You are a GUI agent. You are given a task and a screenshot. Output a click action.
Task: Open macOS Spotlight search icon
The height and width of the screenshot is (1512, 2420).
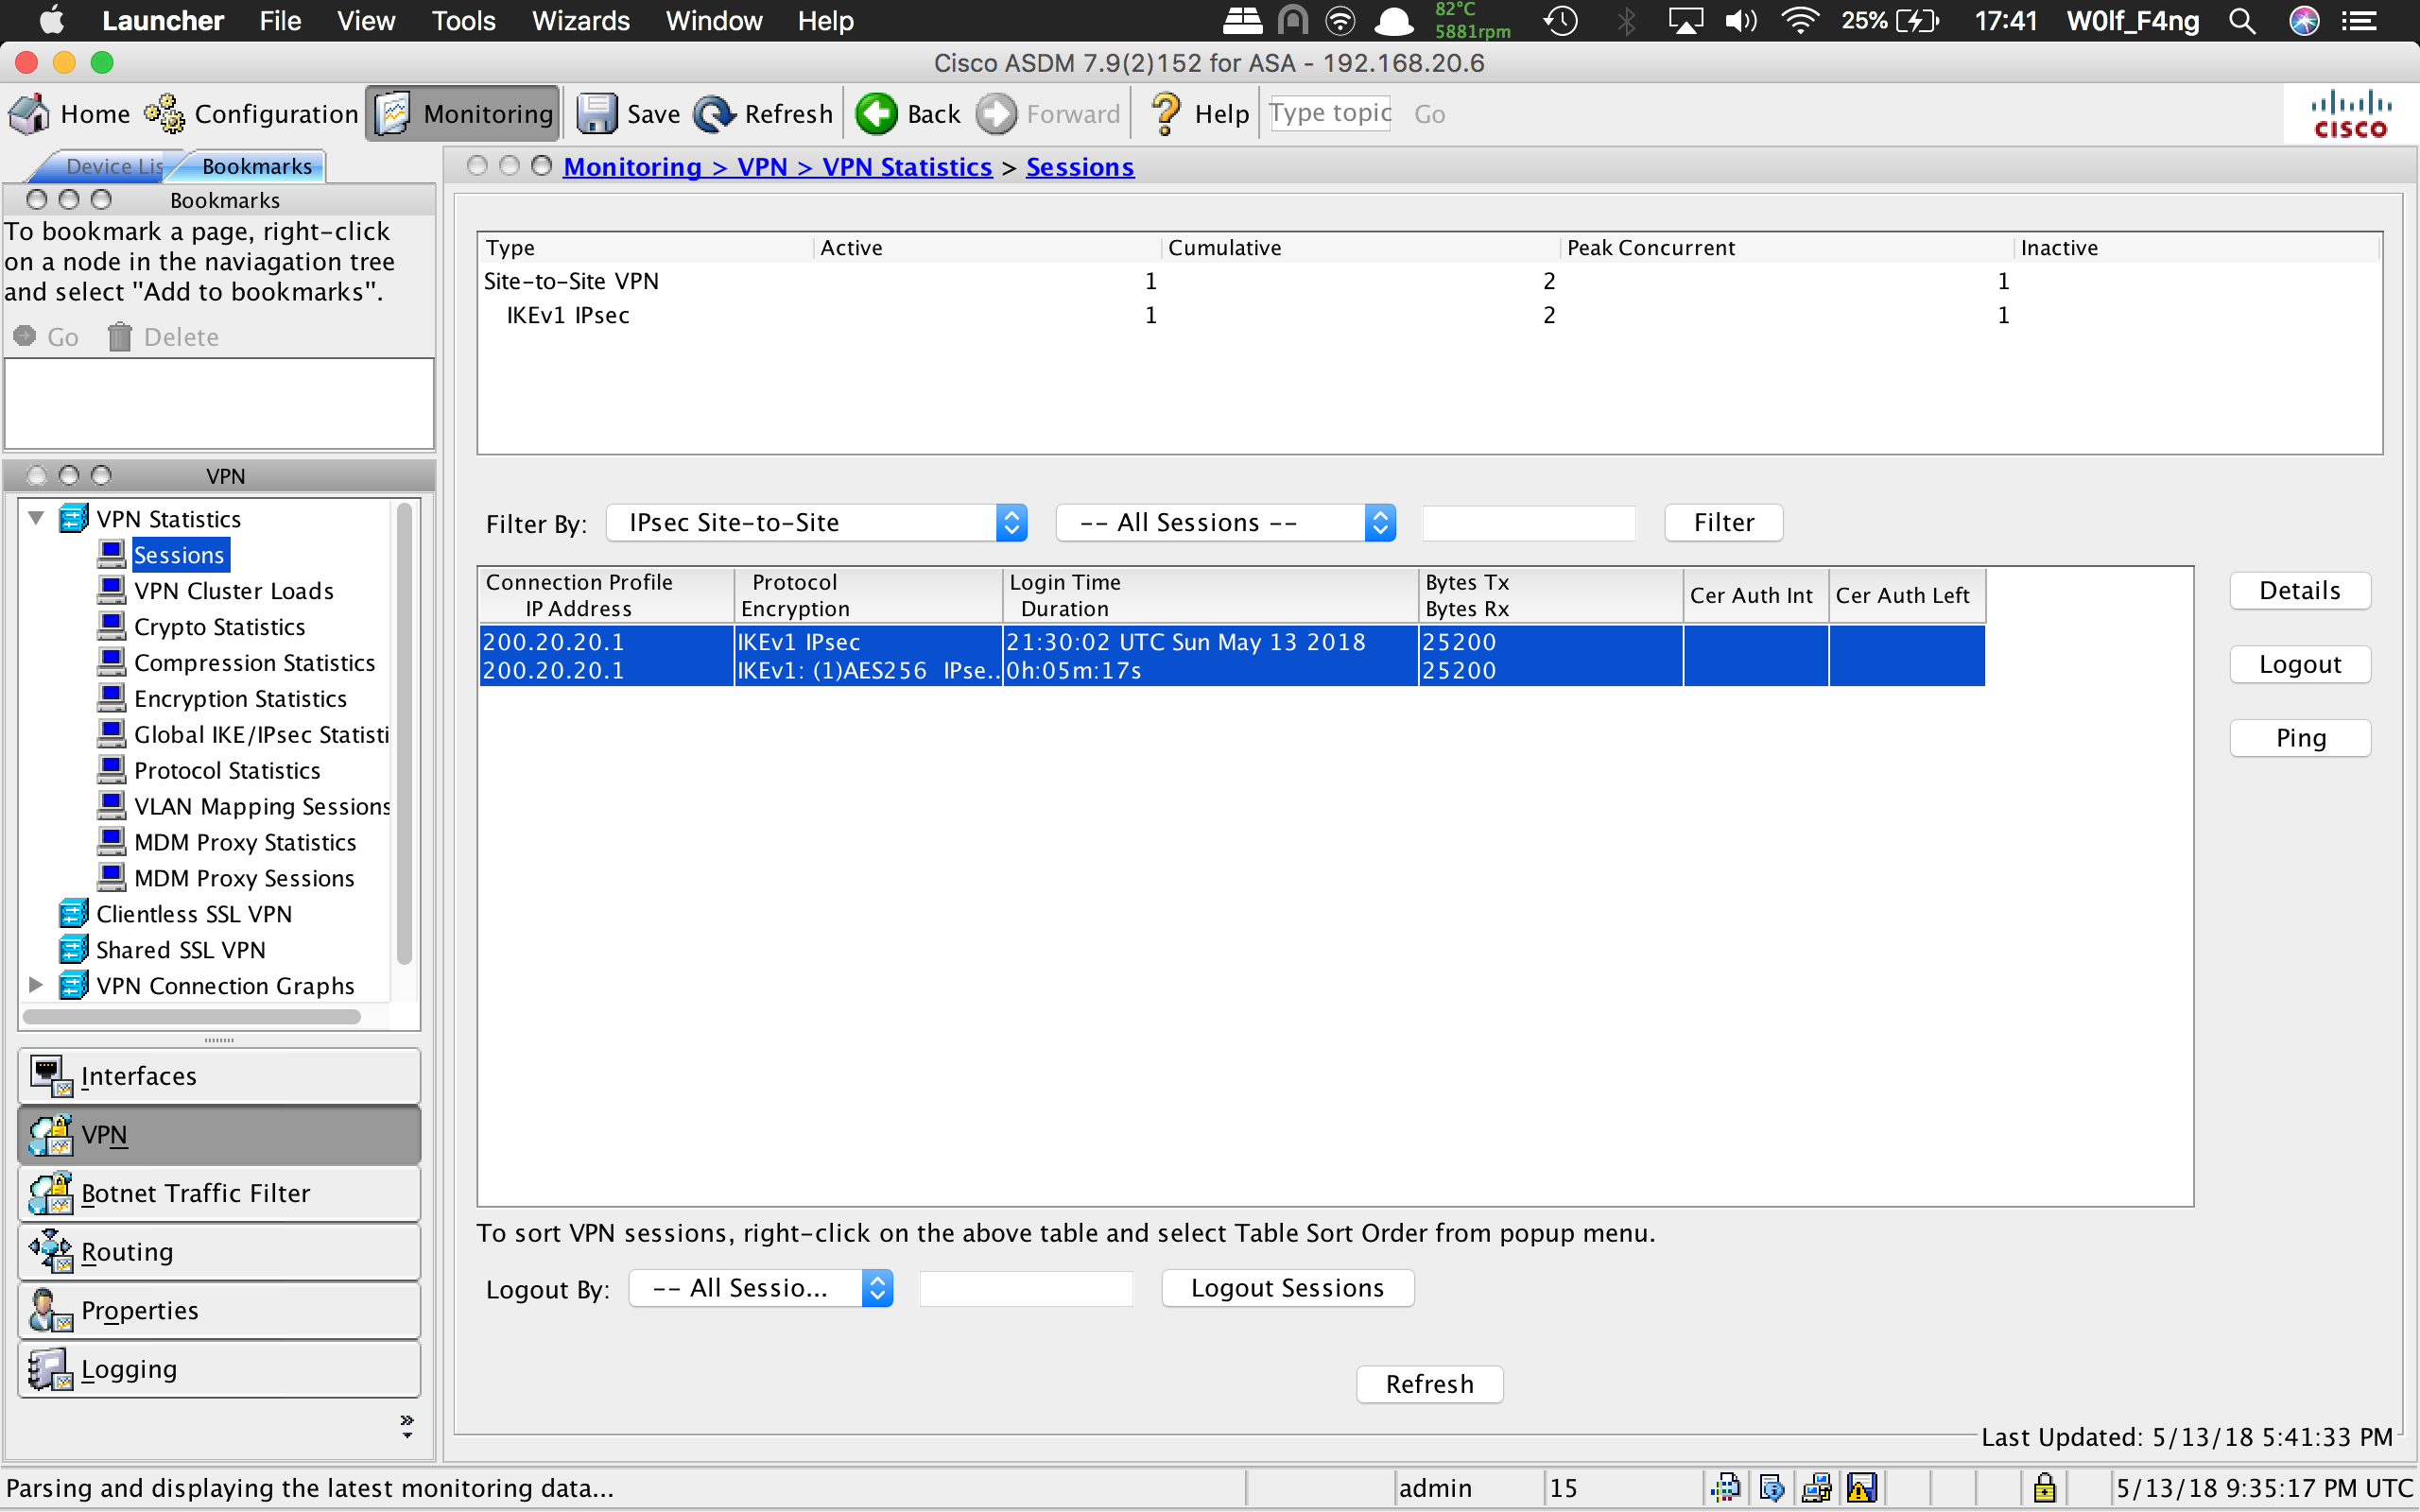(x=2243, y=21)
